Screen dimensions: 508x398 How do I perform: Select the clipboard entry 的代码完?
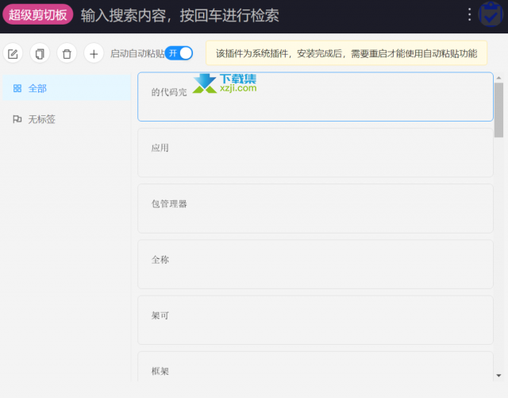click(x=315, y=97)
